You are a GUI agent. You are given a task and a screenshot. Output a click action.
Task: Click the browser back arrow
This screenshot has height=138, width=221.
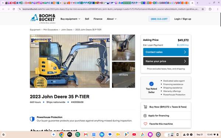pyautogui.click(x=3, y=9)
